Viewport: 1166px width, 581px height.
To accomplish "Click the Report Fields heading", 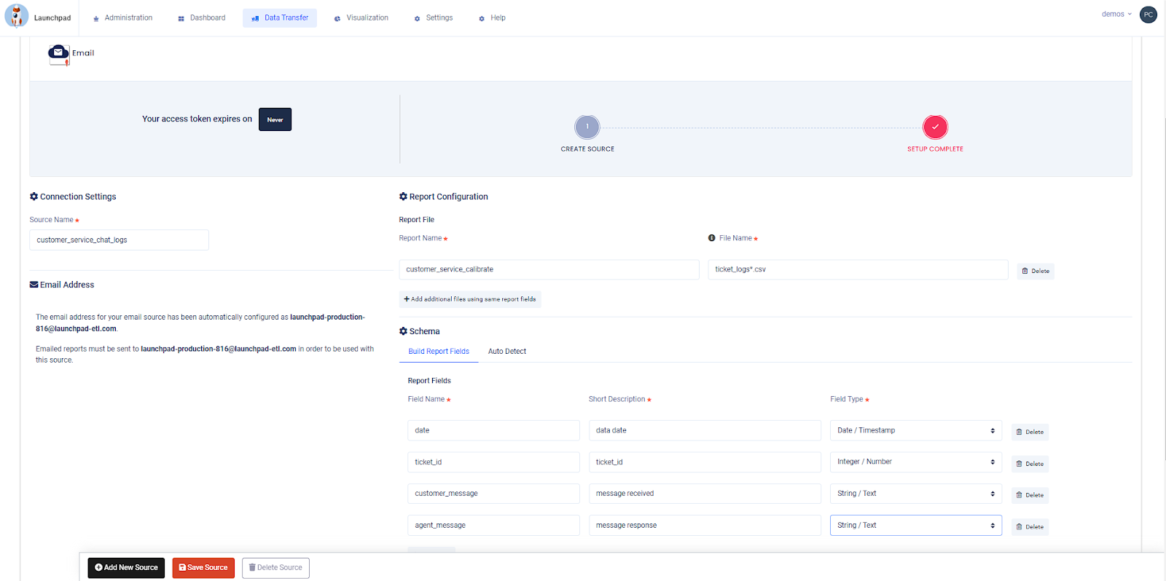I will tap(429, 381).
